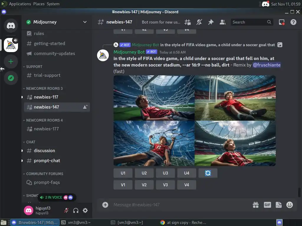Toggle headphones deafen in user panel
Screen dimensions: 302x226
tap(76, 210)
